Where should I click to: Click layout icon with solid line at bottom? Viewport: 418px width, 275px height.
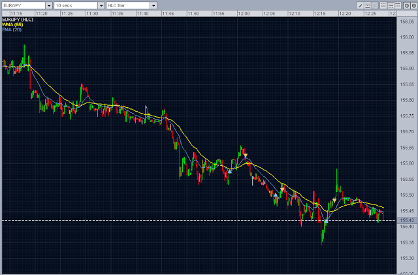coord(383,6)
